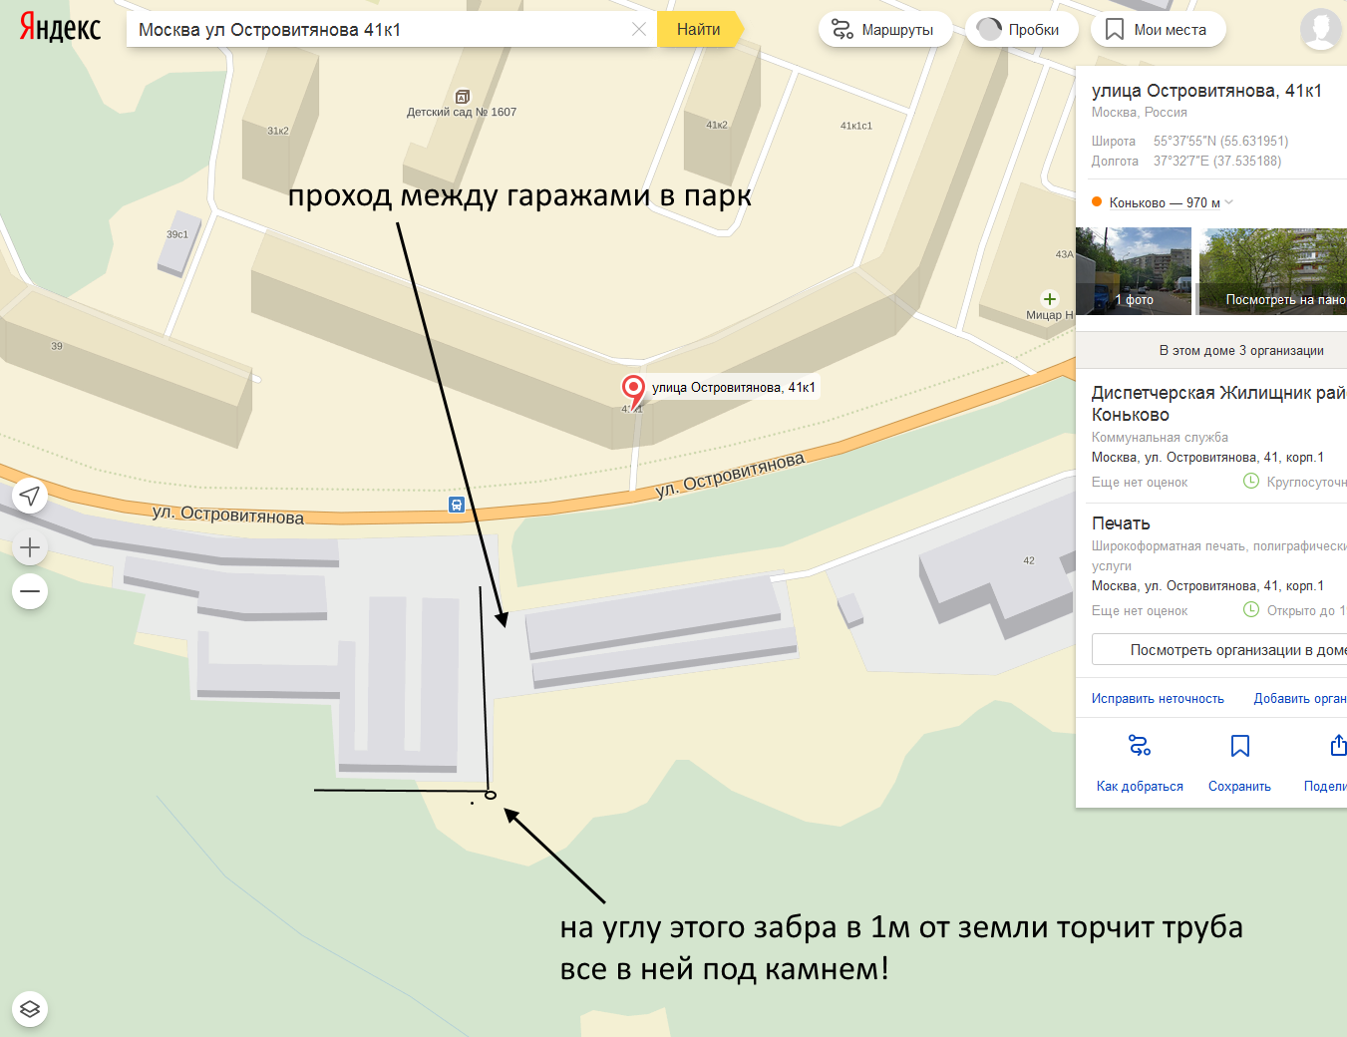Click the Сохранить bookmark icon
1347x1037 pixels.
pyautogui.click(x=1240, y=746)
